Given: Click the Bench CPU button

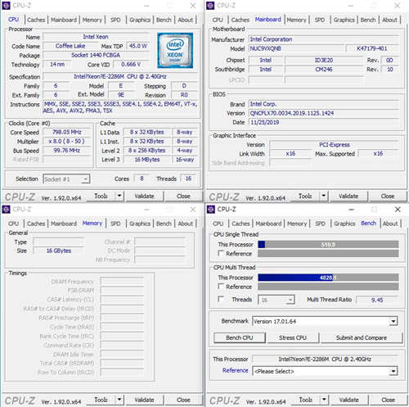Looking at the screenshot, I should click(240, 337).
